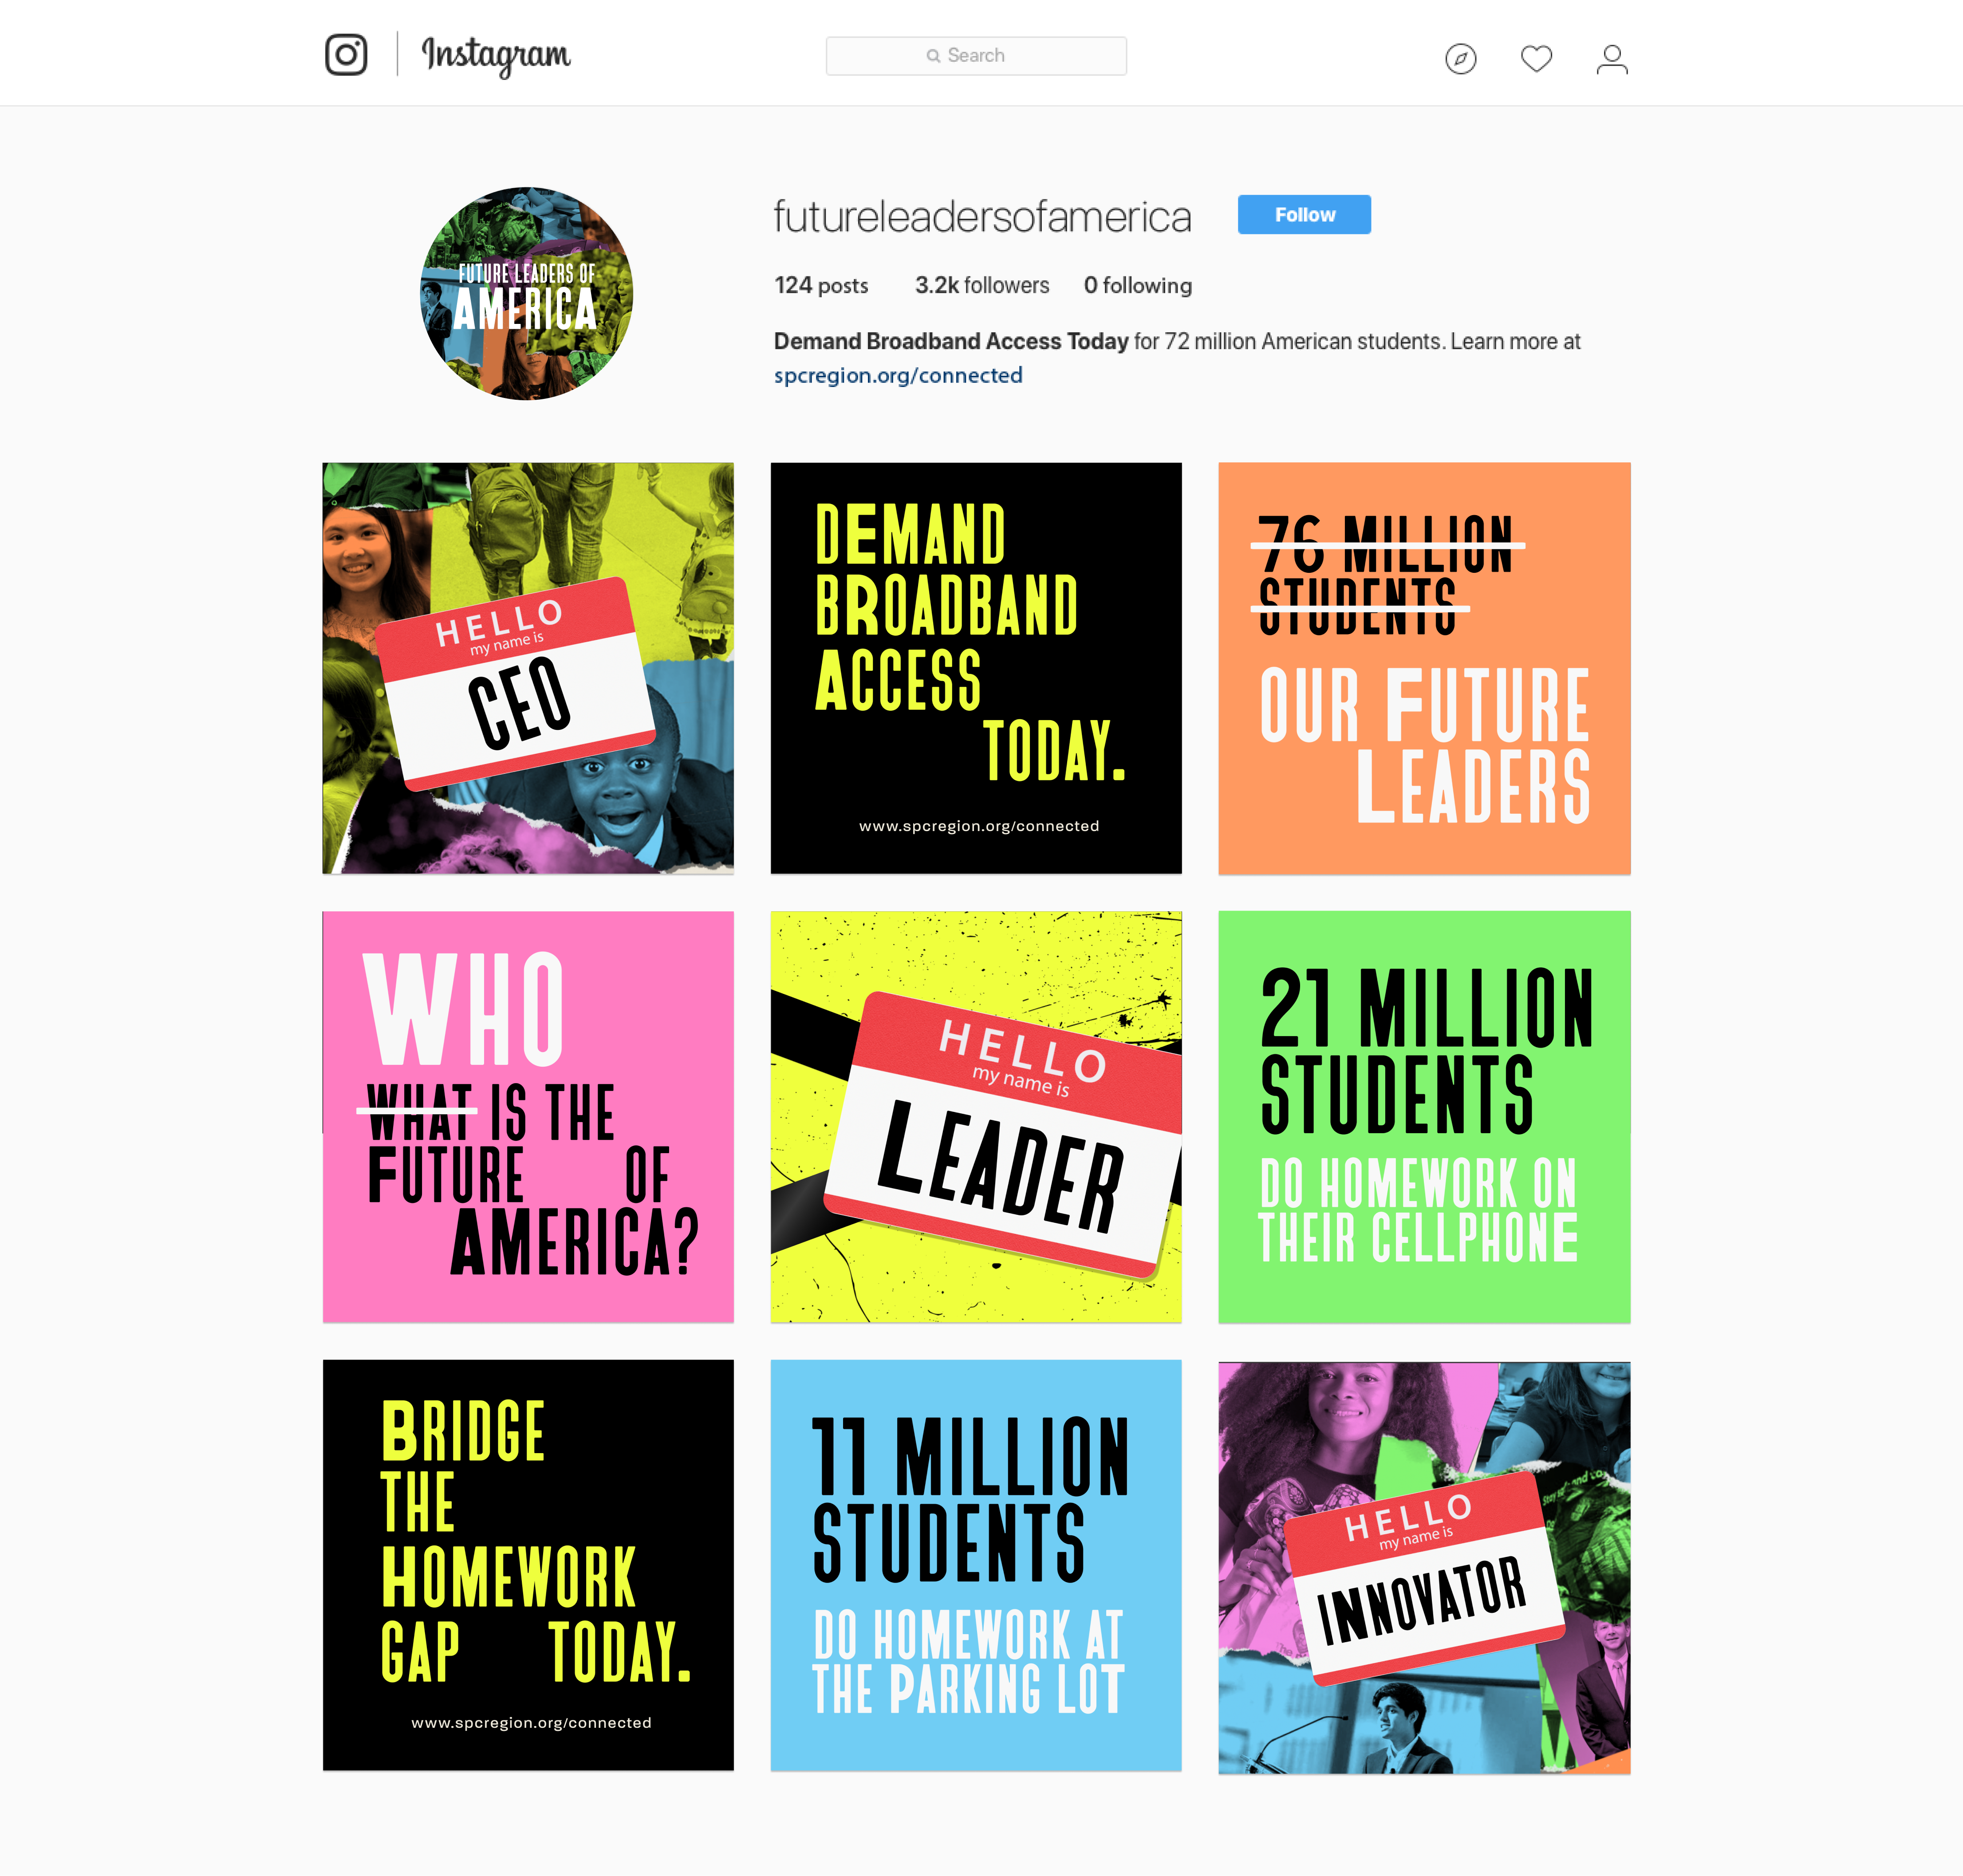Open the Hello my name is CEO post
Image resolution: width=1963 pixels, height=1876 pixels.
[528, 668]
